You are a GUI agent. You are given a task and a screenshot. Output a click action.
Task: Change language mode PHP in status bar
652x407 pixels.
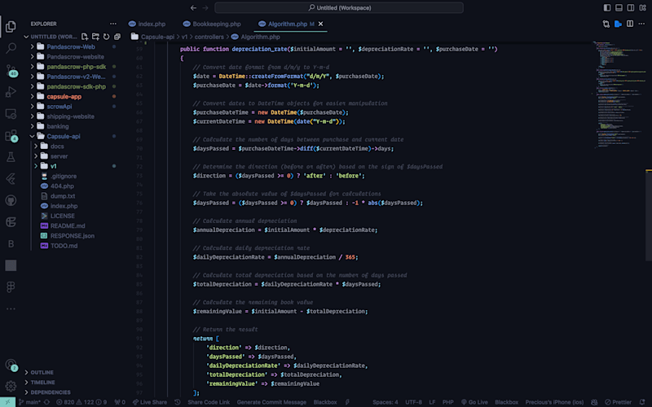click(447, 402)
